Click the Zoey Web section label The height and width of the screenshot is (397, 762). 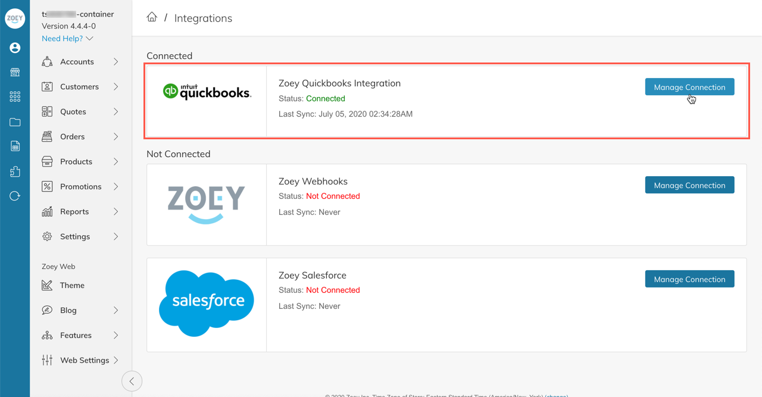(x=58, y=267)
